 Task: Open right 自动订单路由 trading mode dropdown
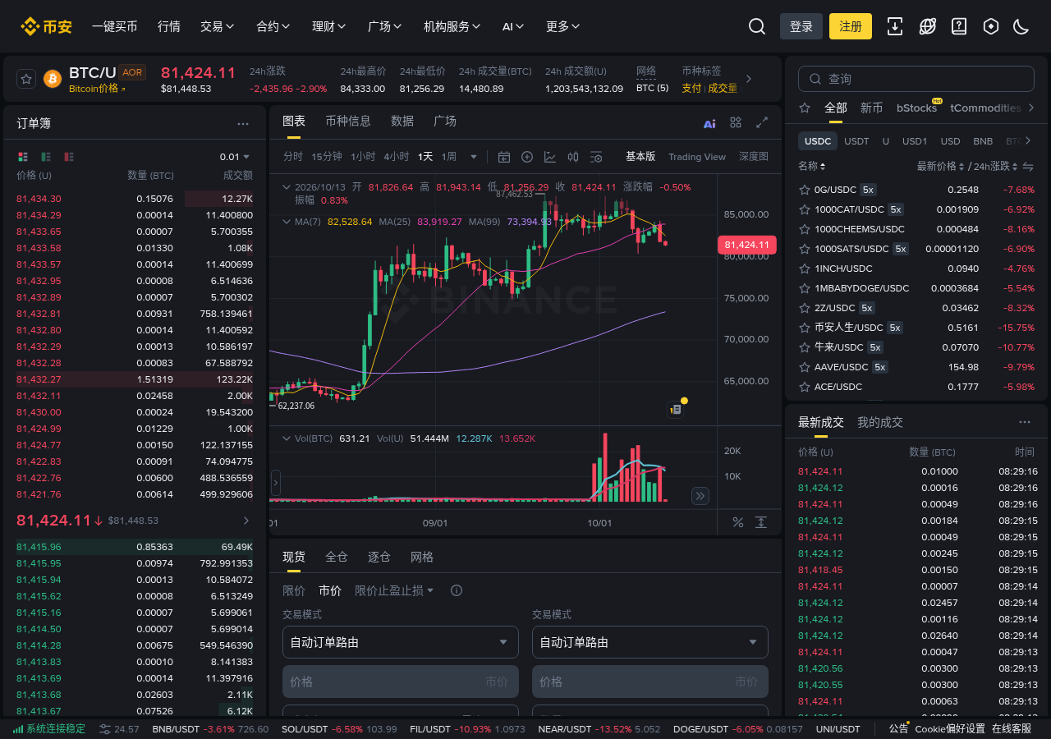pyautogui.click(x=650, y=642)
